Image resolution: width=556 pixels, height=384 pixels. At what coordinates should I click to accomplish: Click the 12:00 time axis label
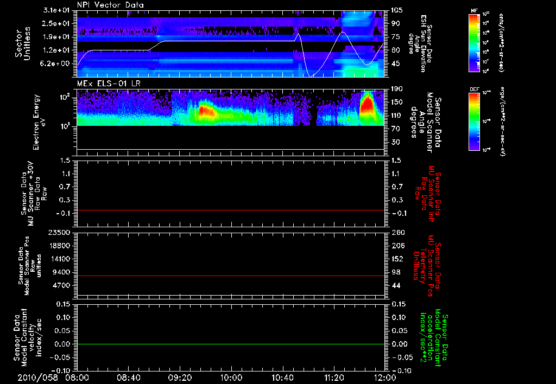(x=385, y=377)
